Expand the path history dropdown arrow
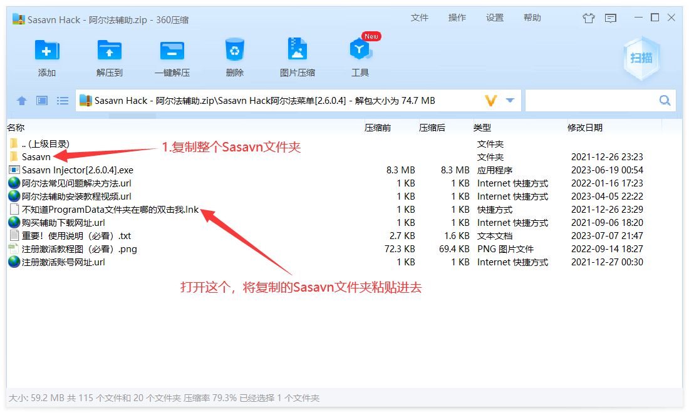Screen dimensions: 689x413 pos(510,101)
